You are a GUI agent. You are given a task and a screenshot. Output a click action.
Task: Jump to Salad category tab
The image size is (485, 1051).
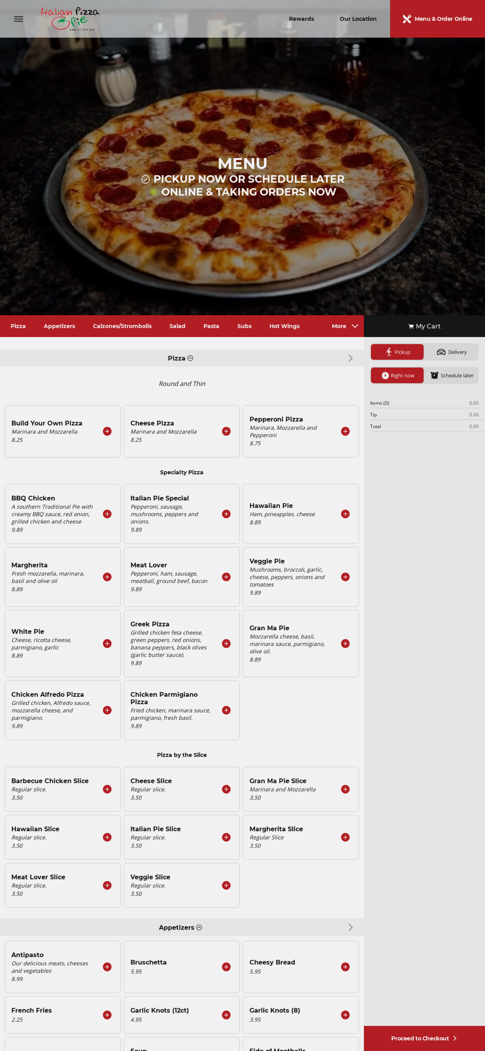[x=177, y=326]
